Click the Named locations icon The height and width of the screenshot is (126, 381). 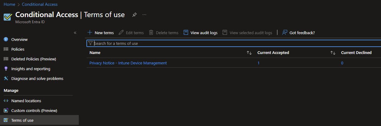click(6, 101)
